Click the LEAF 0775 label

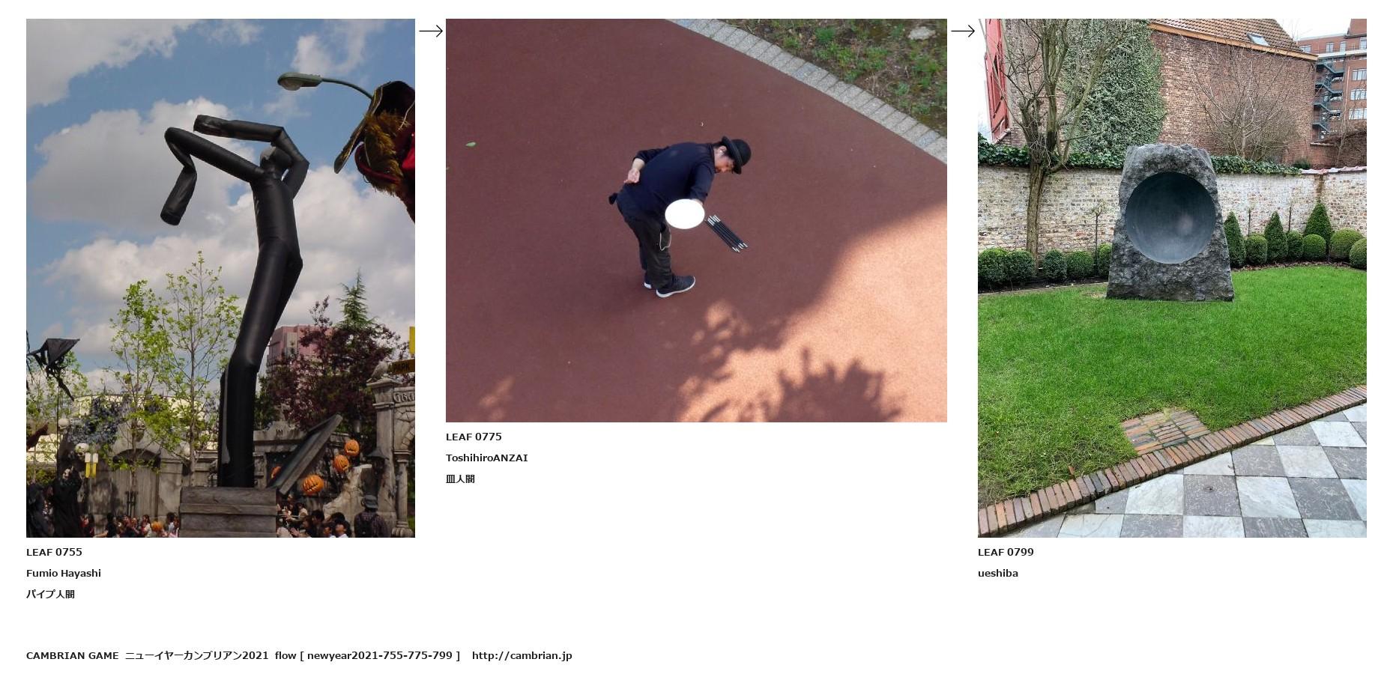coord(474,437)
